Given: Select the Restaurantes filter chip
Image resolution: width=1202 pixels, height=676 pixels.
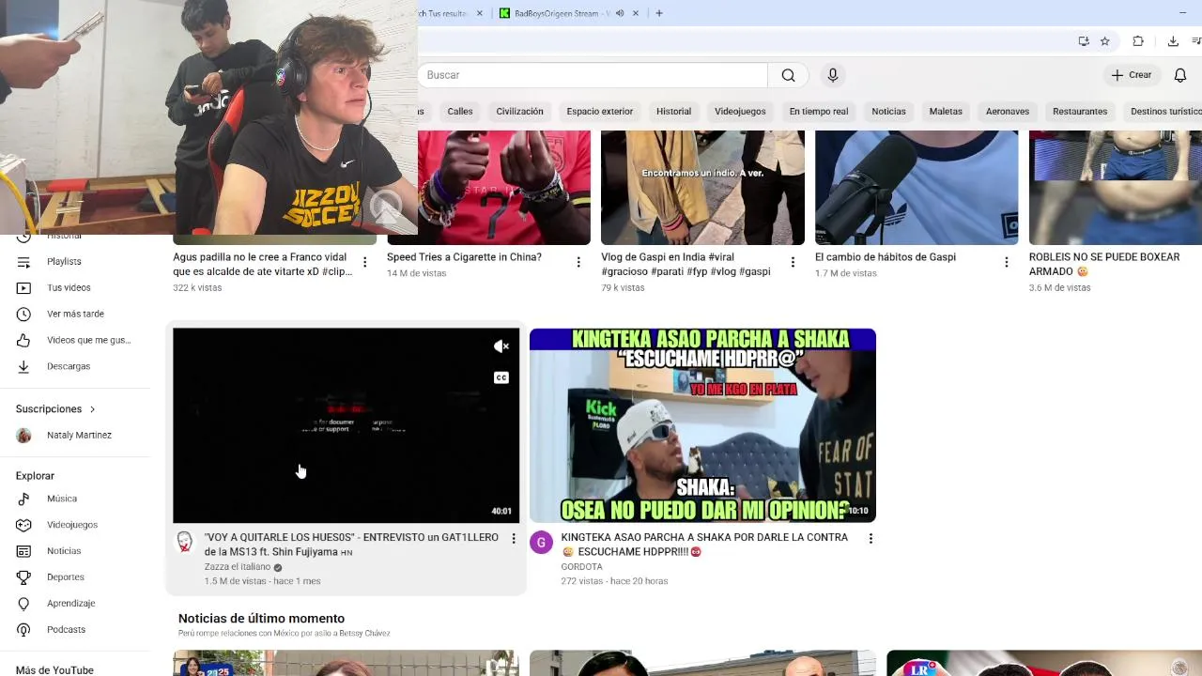Looking at the screenshot, I should tap(1080, 111).
